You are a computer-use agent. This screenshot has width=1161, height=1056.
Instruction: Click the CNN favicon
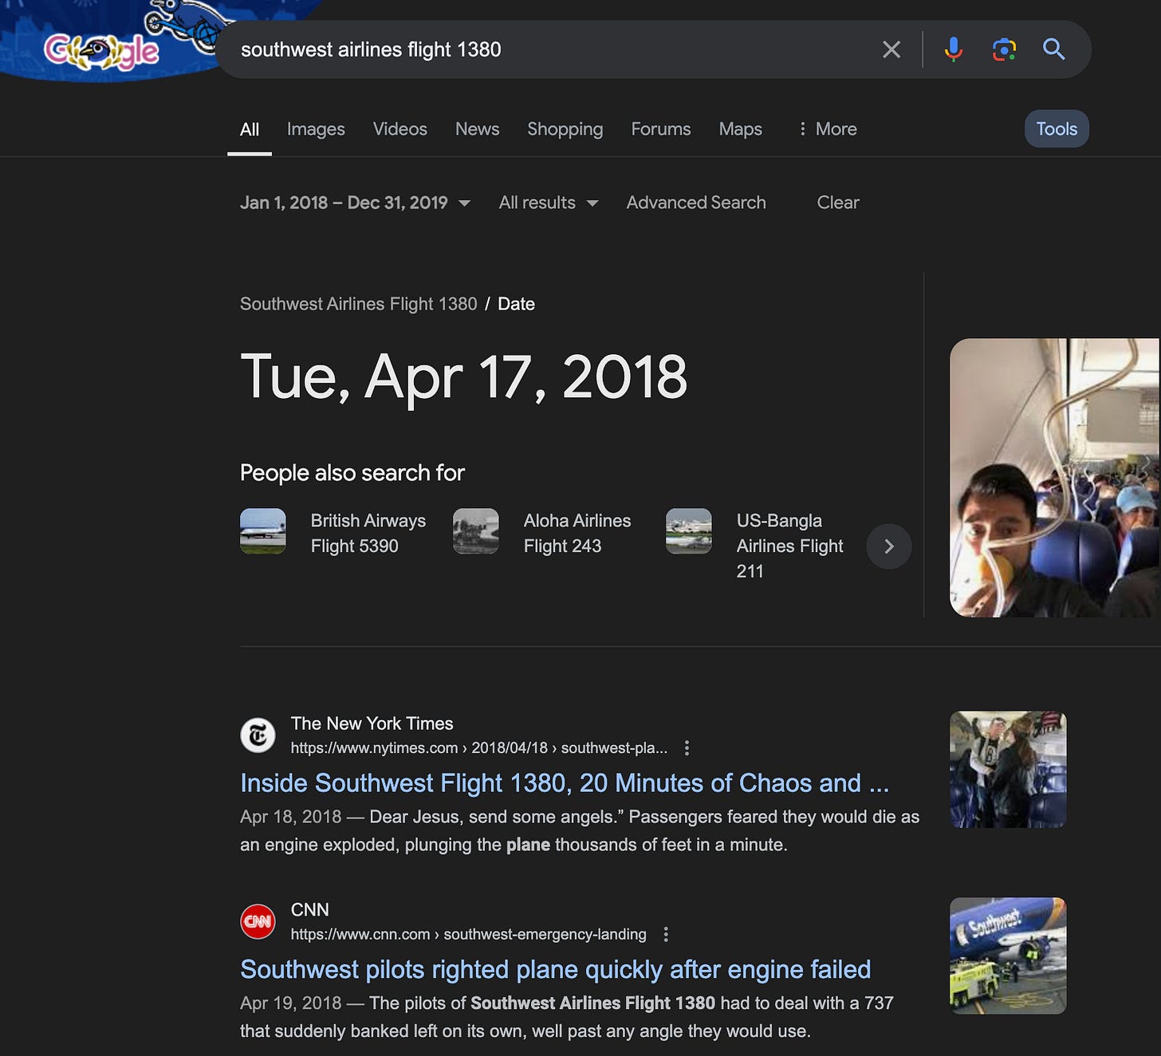258,922
